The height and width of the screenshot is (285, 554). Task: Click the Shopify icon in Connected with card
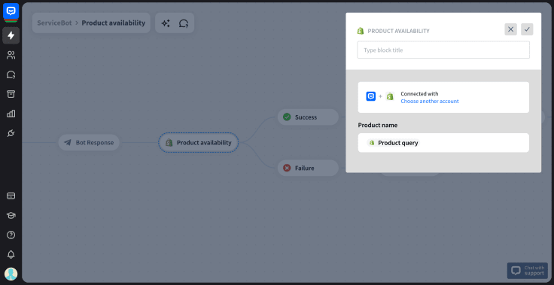390,96
